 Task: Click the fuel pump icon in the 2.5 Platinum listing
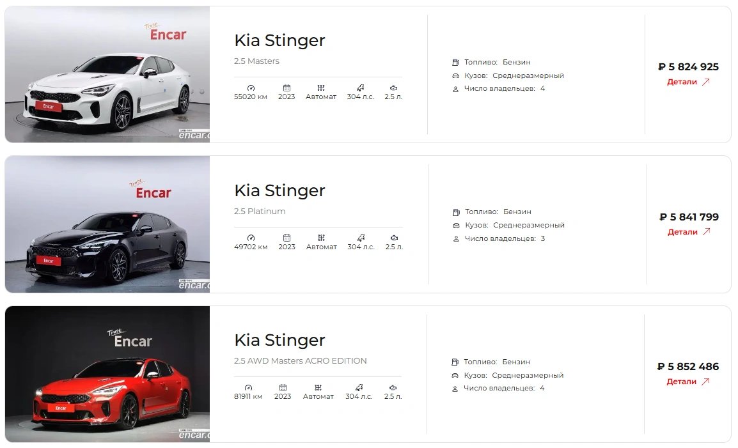point(456,212)
